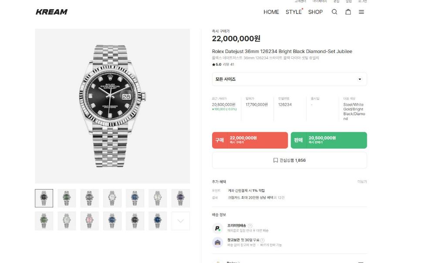The image size is (446, 263).
Task: Expand the 모든 사이즈 size dropdown
Action: pos(289,79)
